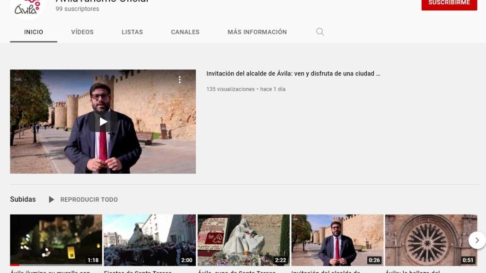Open the procession video thumbnail lasting 2:00
Viewport: 486px width, 273px height.
pos(150,240)
